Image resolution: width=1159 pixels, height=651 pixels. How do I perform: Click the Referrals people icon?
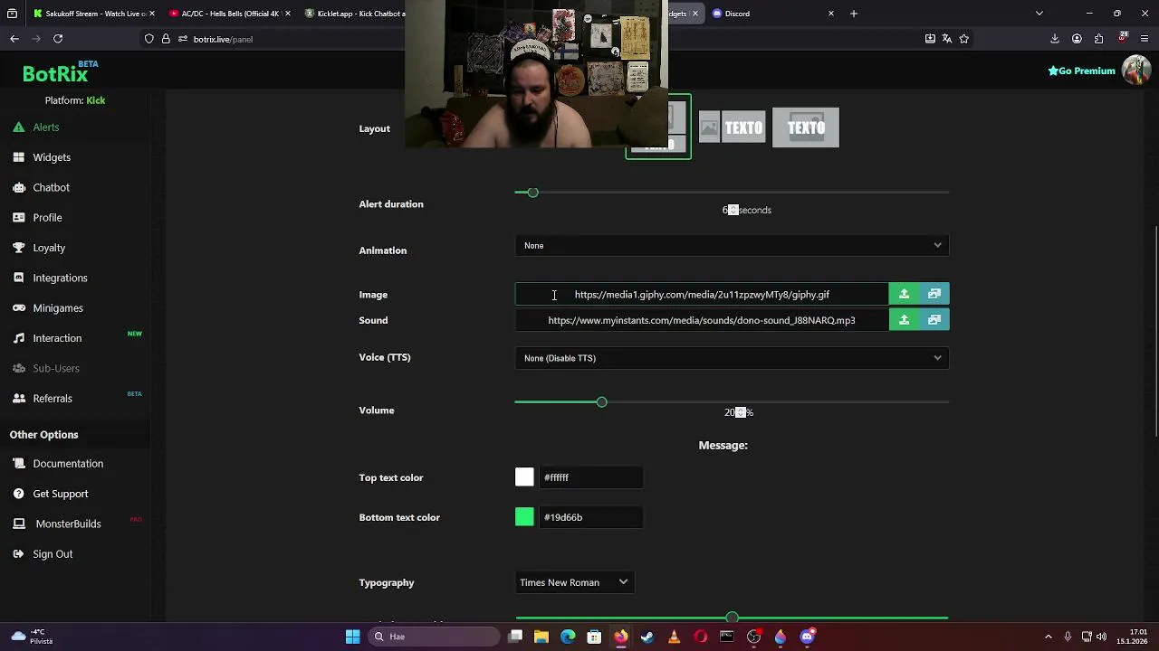pyautogui.click(x=18, y=399)
